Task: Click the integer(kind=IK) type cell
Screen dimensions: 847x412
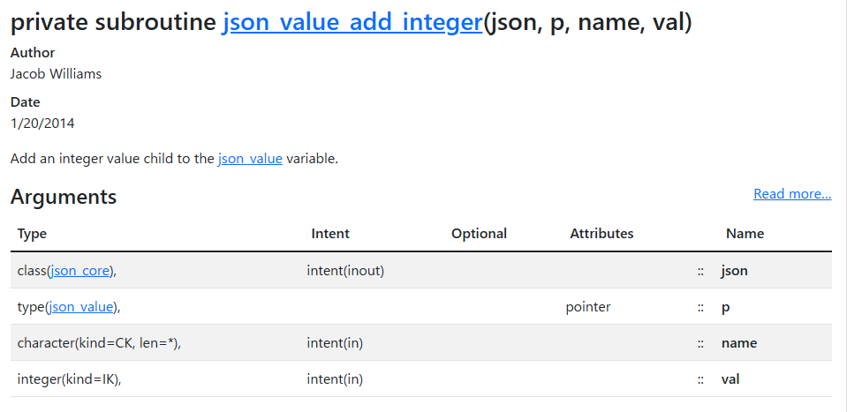Action: 69,379
